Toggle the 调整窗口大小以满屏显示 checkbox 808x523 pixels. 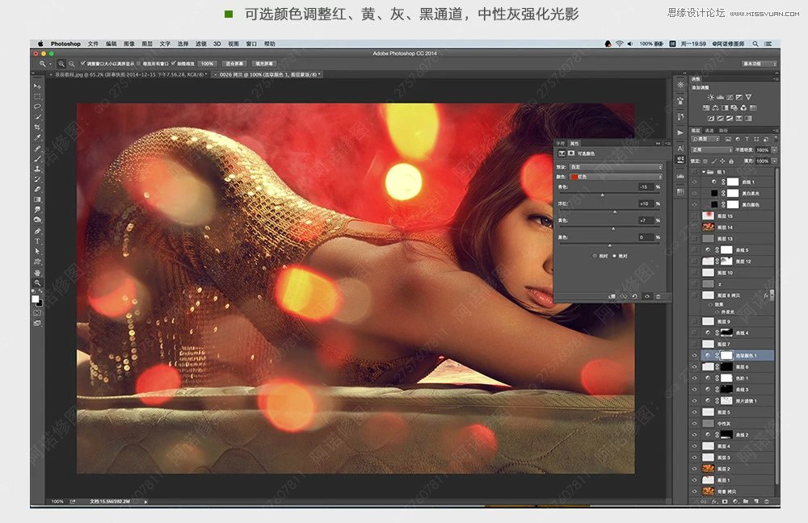83,63
